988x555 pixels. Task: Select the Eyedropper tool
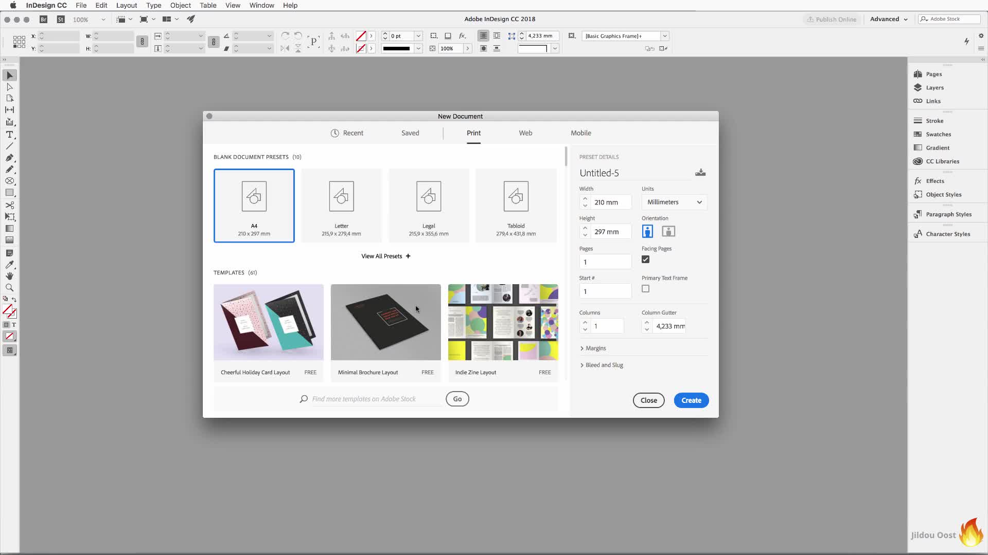(10, 265)
